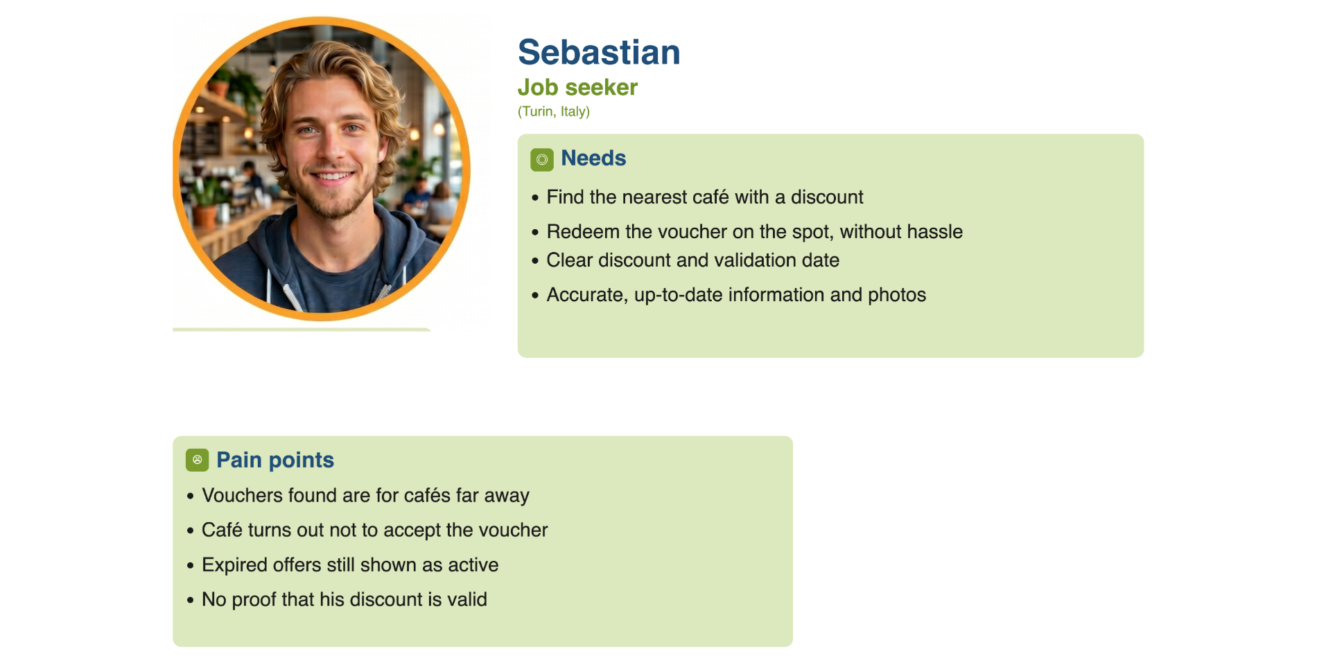Select "Clear discount and validation date" item
The height and width of the screenshot is (662, 1317).
coord(693,260)
